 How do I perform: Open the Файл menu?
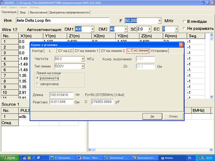[4, 8]
